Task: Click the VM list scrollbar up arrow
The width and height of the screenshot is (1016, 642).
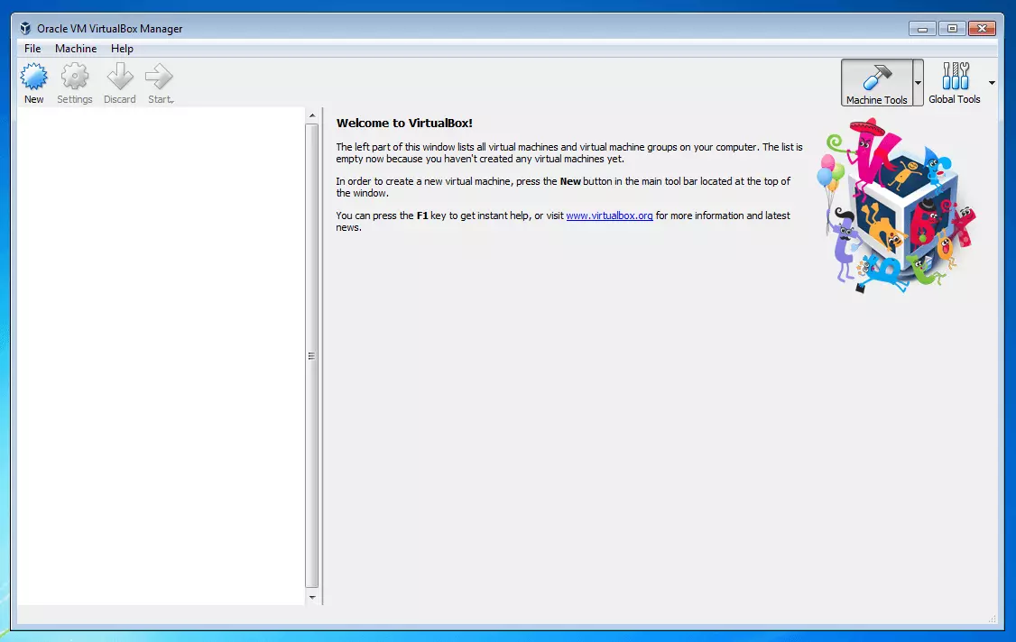Action: coord(312,116)
